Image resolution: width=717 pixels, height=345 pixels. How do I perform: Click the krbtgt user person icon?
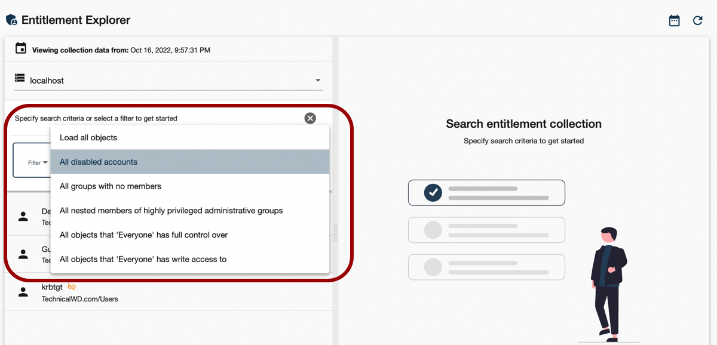(x=23, y=292)
